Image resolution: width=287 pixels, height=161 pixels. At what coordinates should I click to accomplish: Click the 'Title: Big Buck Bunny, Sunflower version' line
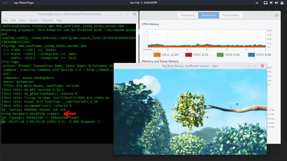click(x=41, y=86)
